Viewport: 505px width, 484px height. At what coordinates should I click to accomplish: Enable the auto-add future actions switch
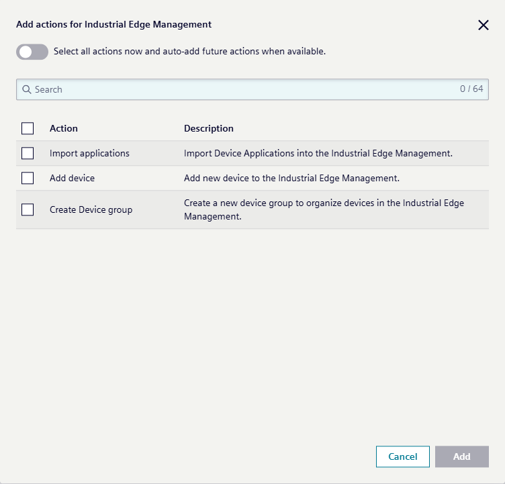(x=32, y=52)
